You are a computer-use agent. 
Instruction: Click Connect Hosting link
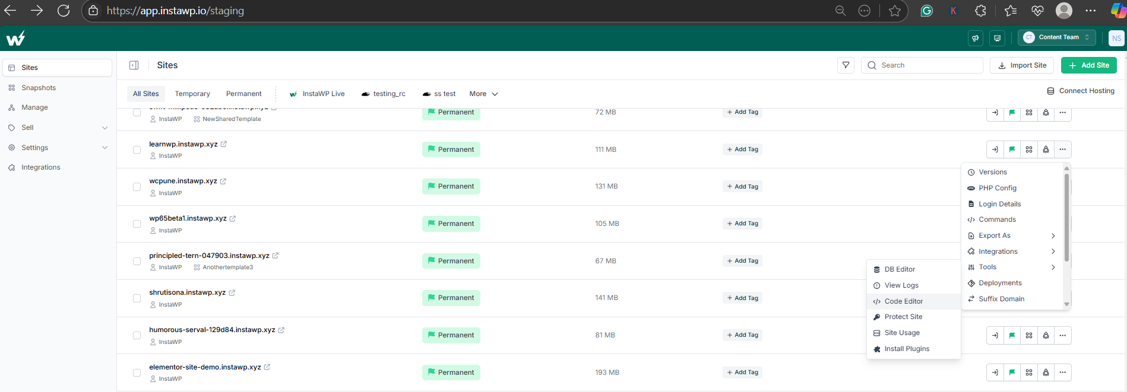[x=1081, y=91]
